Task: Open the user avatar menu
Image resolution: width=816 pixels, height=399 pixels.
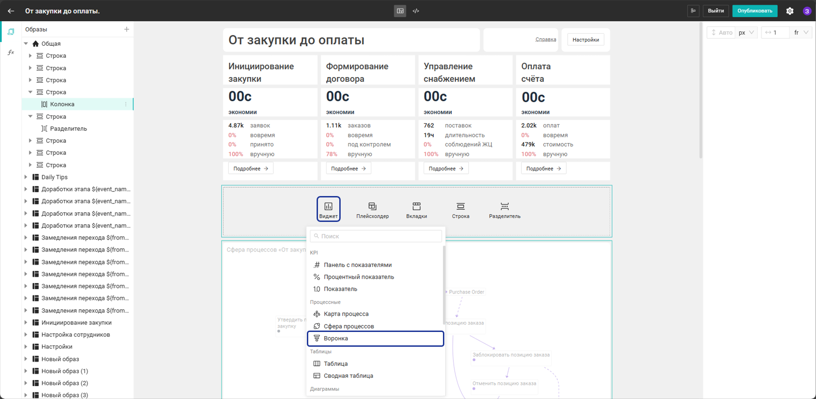Action: coord(807,11)
